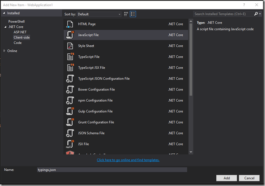Click the npm Configuration File icon
The image size is (265, 186).
70,100
